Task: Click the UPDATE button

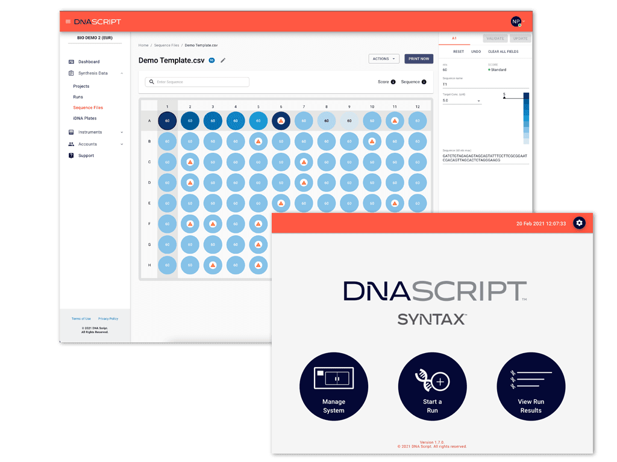Action: tap(520, 38)
